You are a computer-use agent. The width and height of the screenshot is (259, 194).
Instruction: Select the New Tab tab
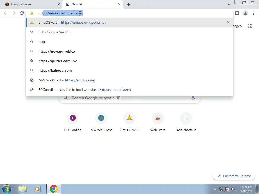coord(93,4)
